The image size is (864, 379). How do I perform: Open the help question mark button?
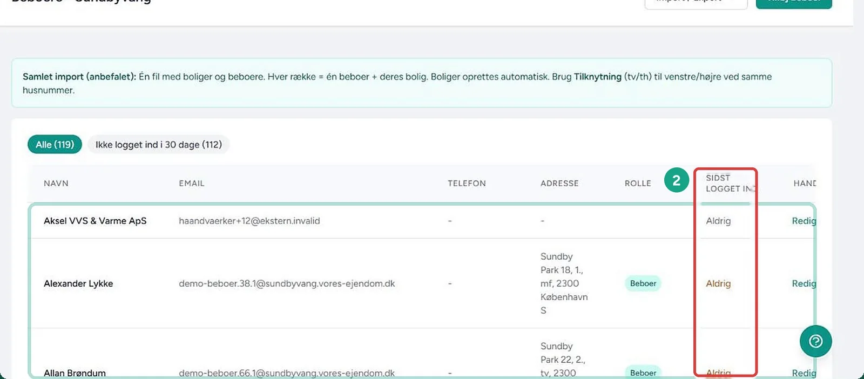[815, 341]
